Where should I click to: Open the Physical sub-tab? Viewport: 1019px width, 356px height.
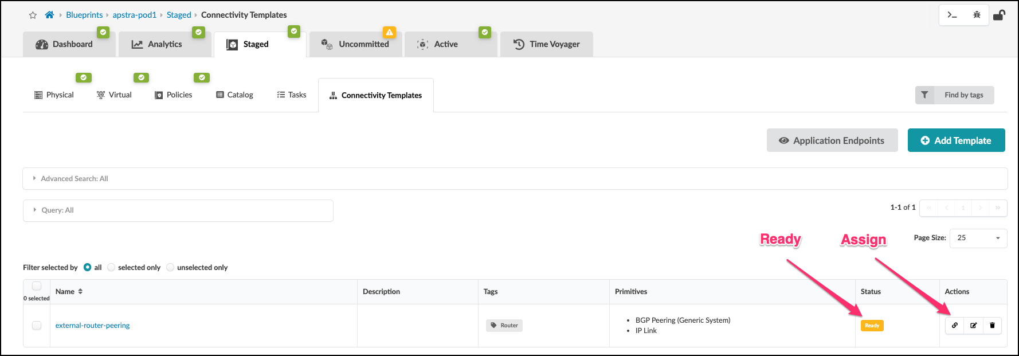[54, 95]
